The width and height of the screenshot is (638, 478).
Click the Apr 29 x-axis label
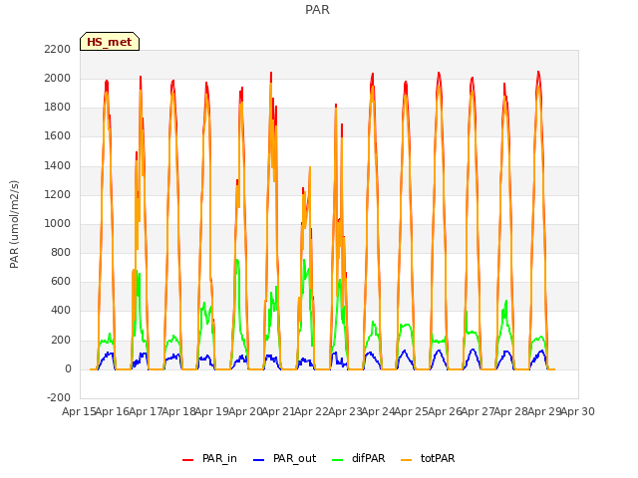tap(545, 411)
